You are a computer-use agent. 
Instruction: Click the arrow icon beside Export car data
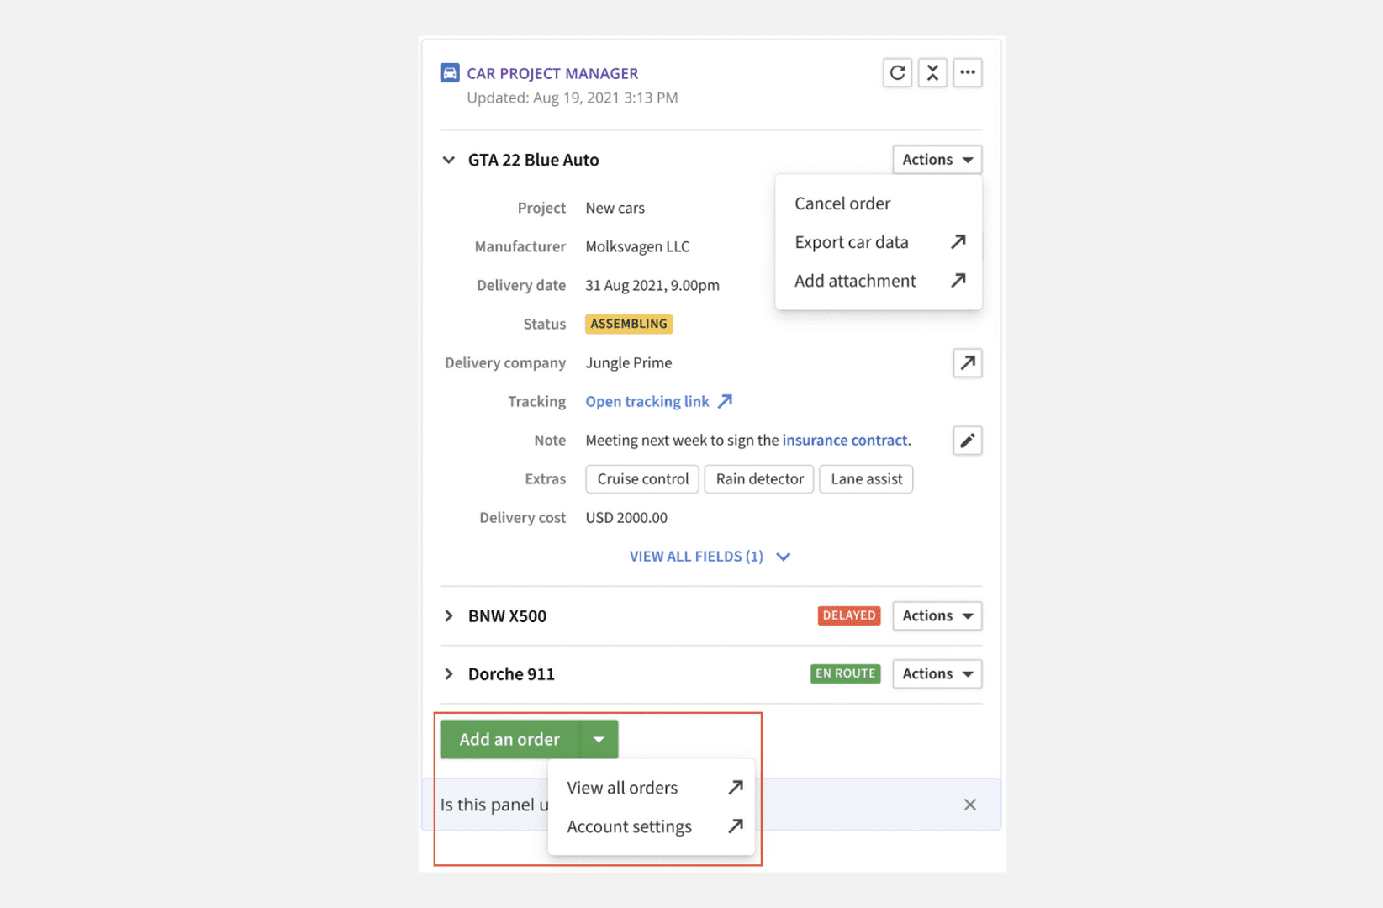(958, 242)
